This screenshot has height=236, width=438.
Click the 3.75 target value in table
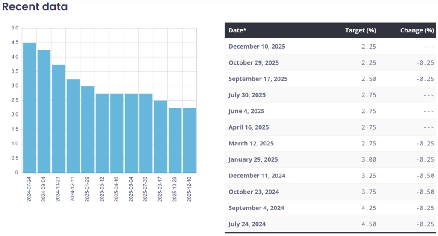pyautogui.click(x=368, y=192)
